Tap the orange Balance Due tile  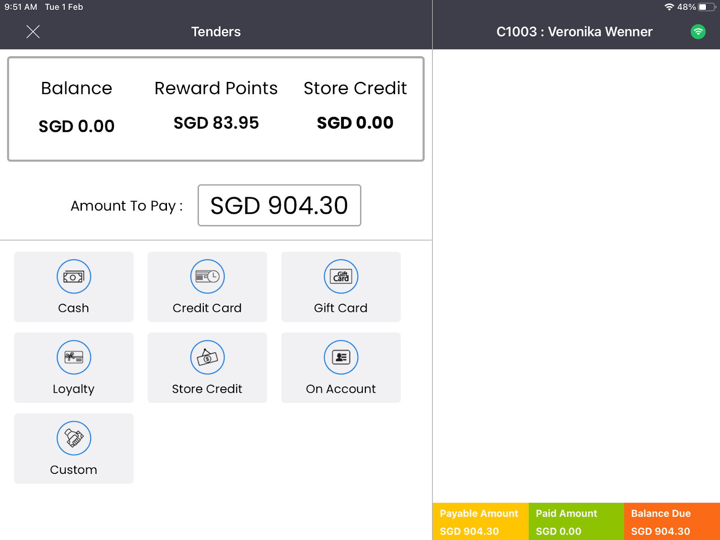tap(672, 522)
